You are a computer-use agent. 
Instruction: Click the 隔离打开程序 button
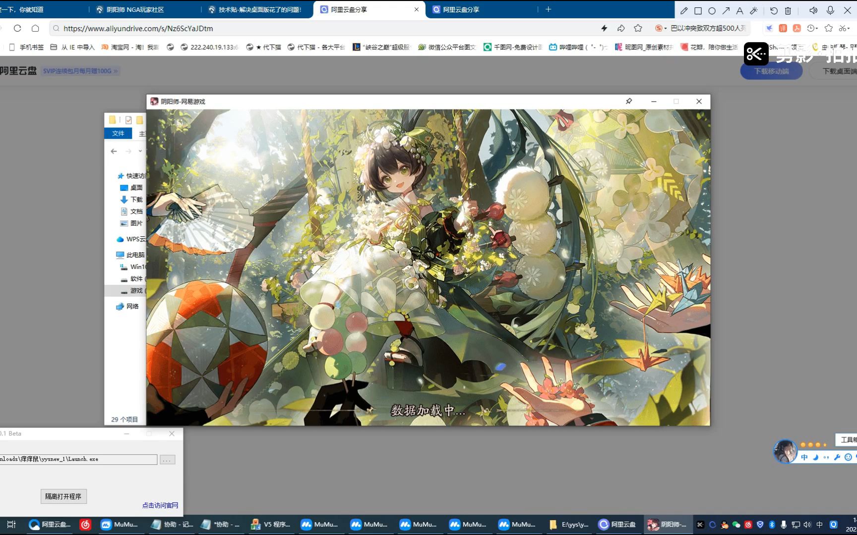[63, 496]
